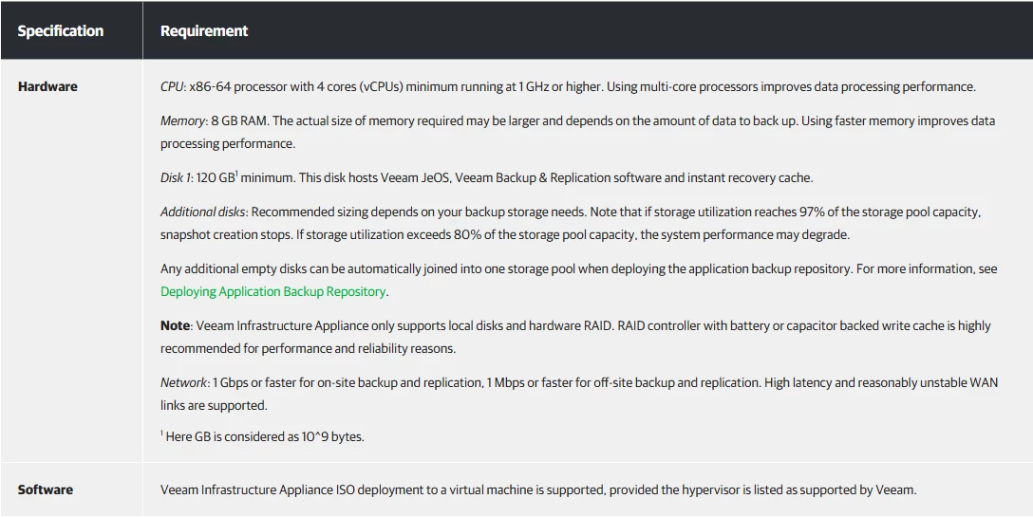Image resolution: width=1033 pixels, height=517 pixels.
Task: Click the italic CPU label
Action: (x=172, y=87)
